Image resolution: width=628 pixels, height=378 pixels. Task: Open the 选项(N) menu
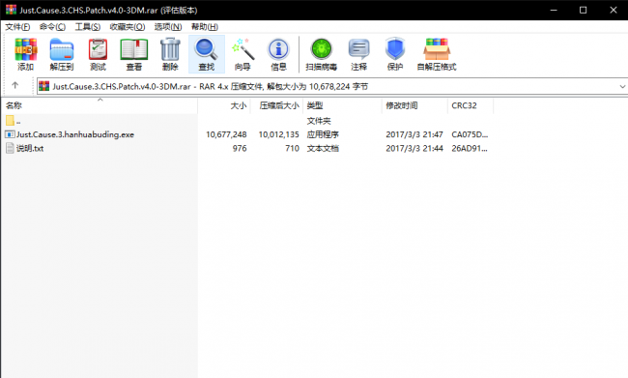point(168,27)
